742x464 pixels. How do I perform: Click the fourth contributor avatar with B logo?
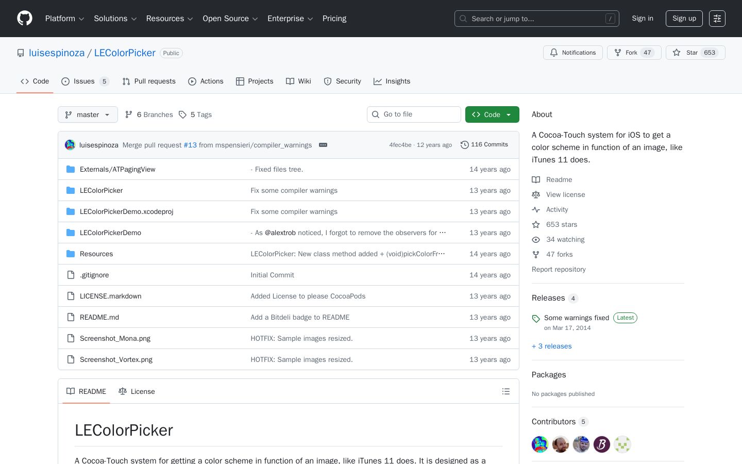click(602, 444)
